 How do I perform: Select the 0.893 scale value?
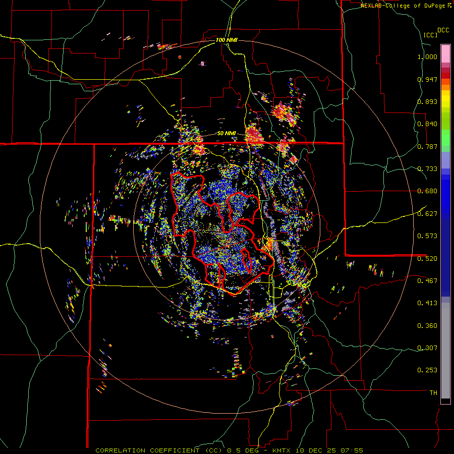click(427, 101)
